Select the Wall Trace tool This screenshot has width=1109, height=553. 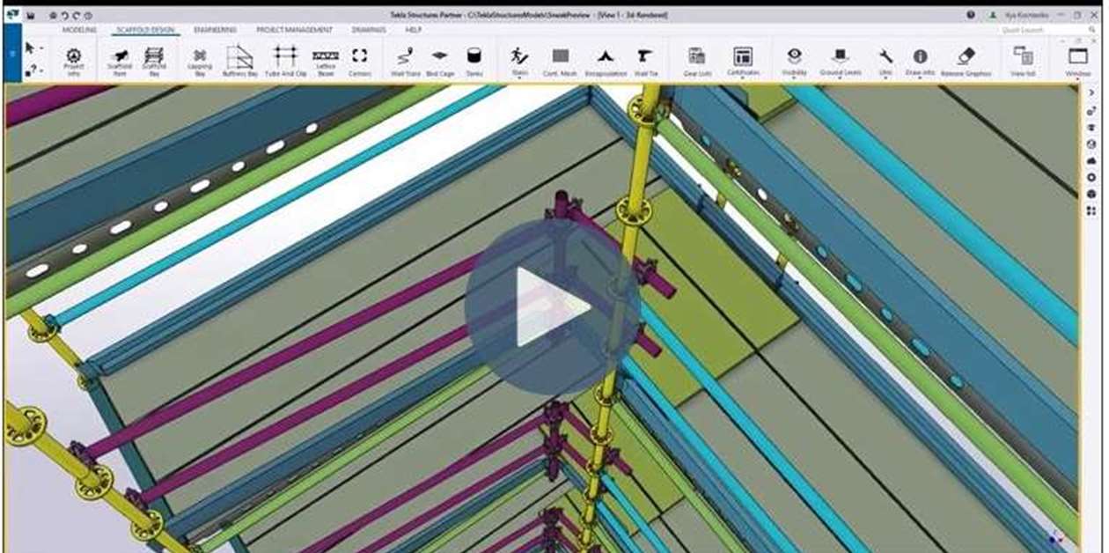(x=404, y=62)
